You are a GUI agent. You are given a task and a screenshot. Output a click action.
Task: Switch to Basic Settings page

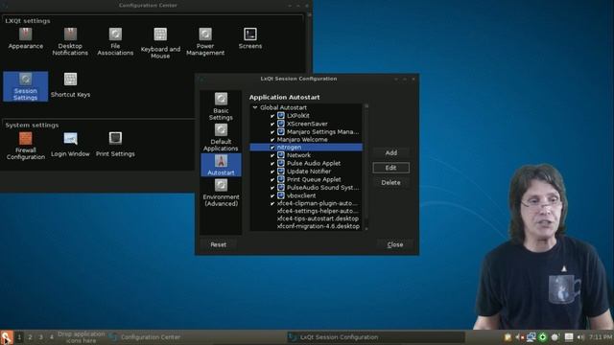click(221, 106)
